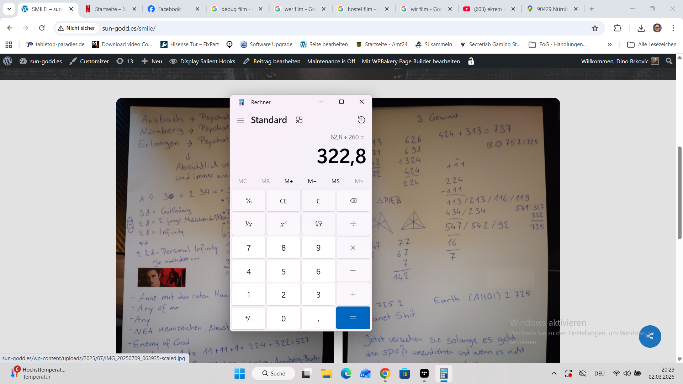Open WordPress admin bar search icon
The height and width of the screenshot is (384, 683).
pos(669,61)
